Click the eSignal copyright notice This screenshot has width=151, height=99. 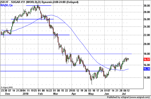(7, 87)
